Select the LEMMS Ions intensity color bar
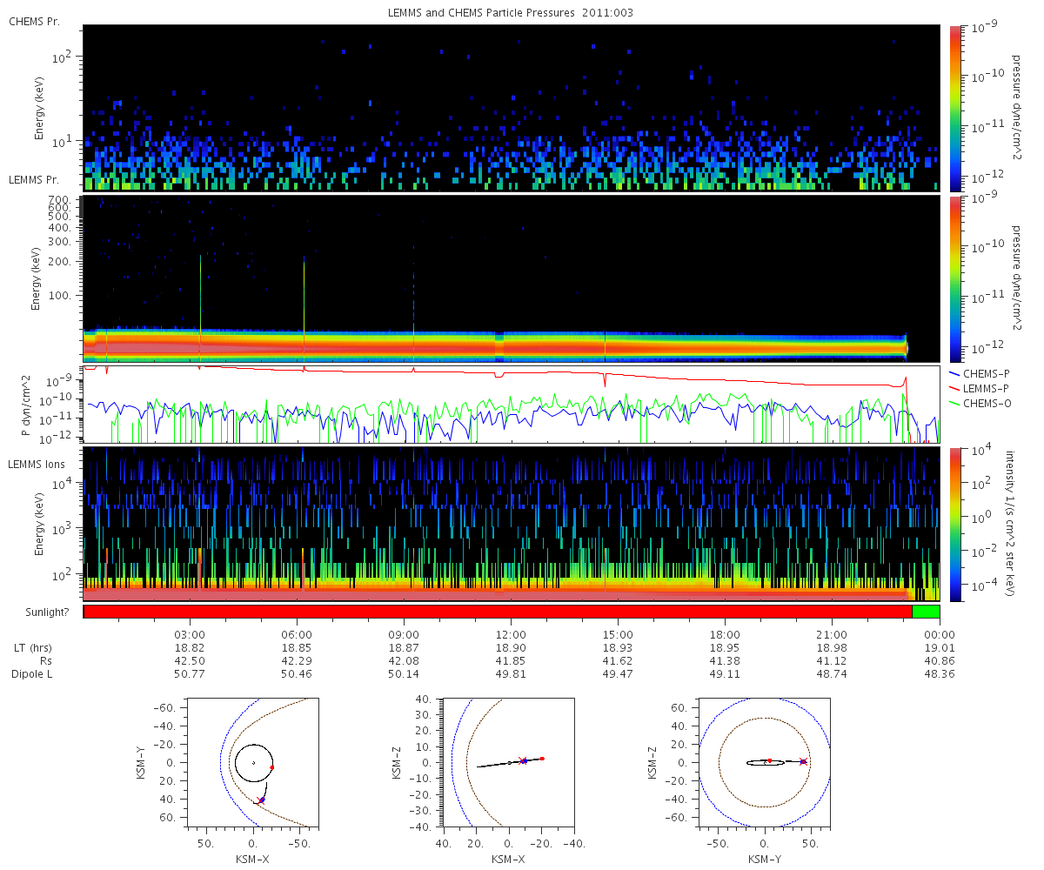This screenshot has width=1044, height=870. click(955, 524)
